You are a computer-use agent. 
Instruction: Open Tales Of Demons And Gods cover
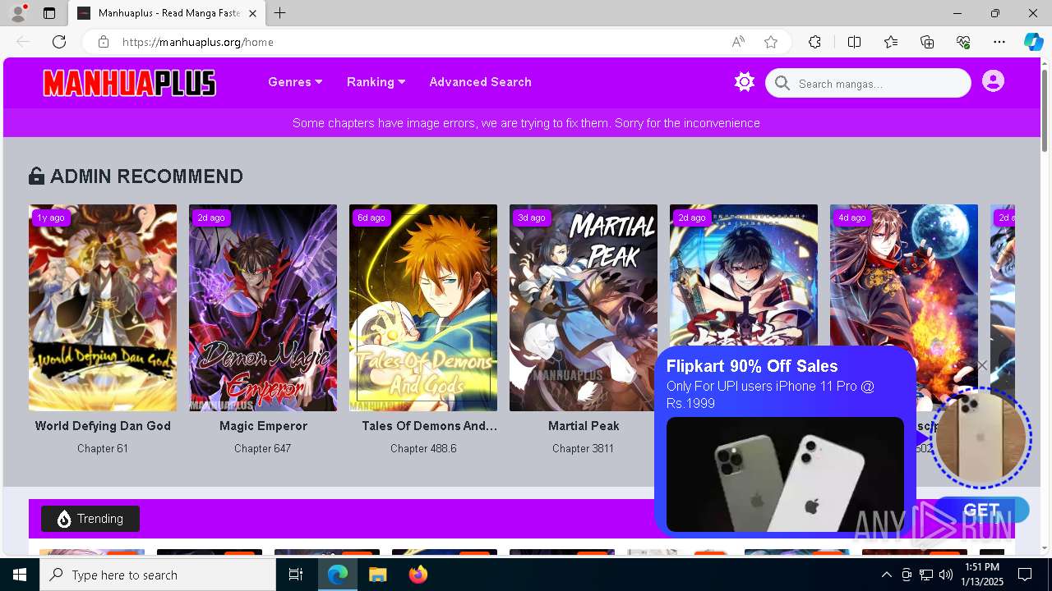tap(423, 308)
